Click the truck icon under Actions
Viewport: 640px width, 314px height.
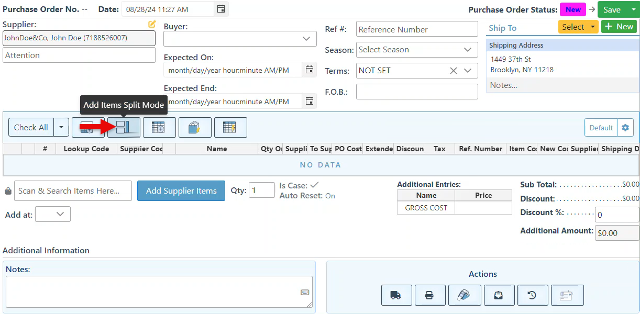[396, 295]
